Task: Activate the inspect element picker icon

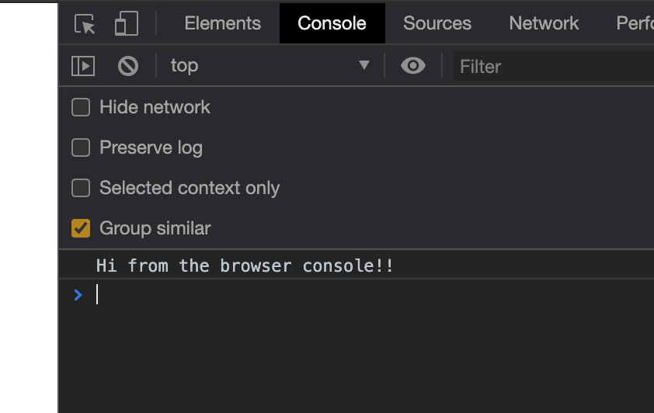Action: [x=85, y=24]
